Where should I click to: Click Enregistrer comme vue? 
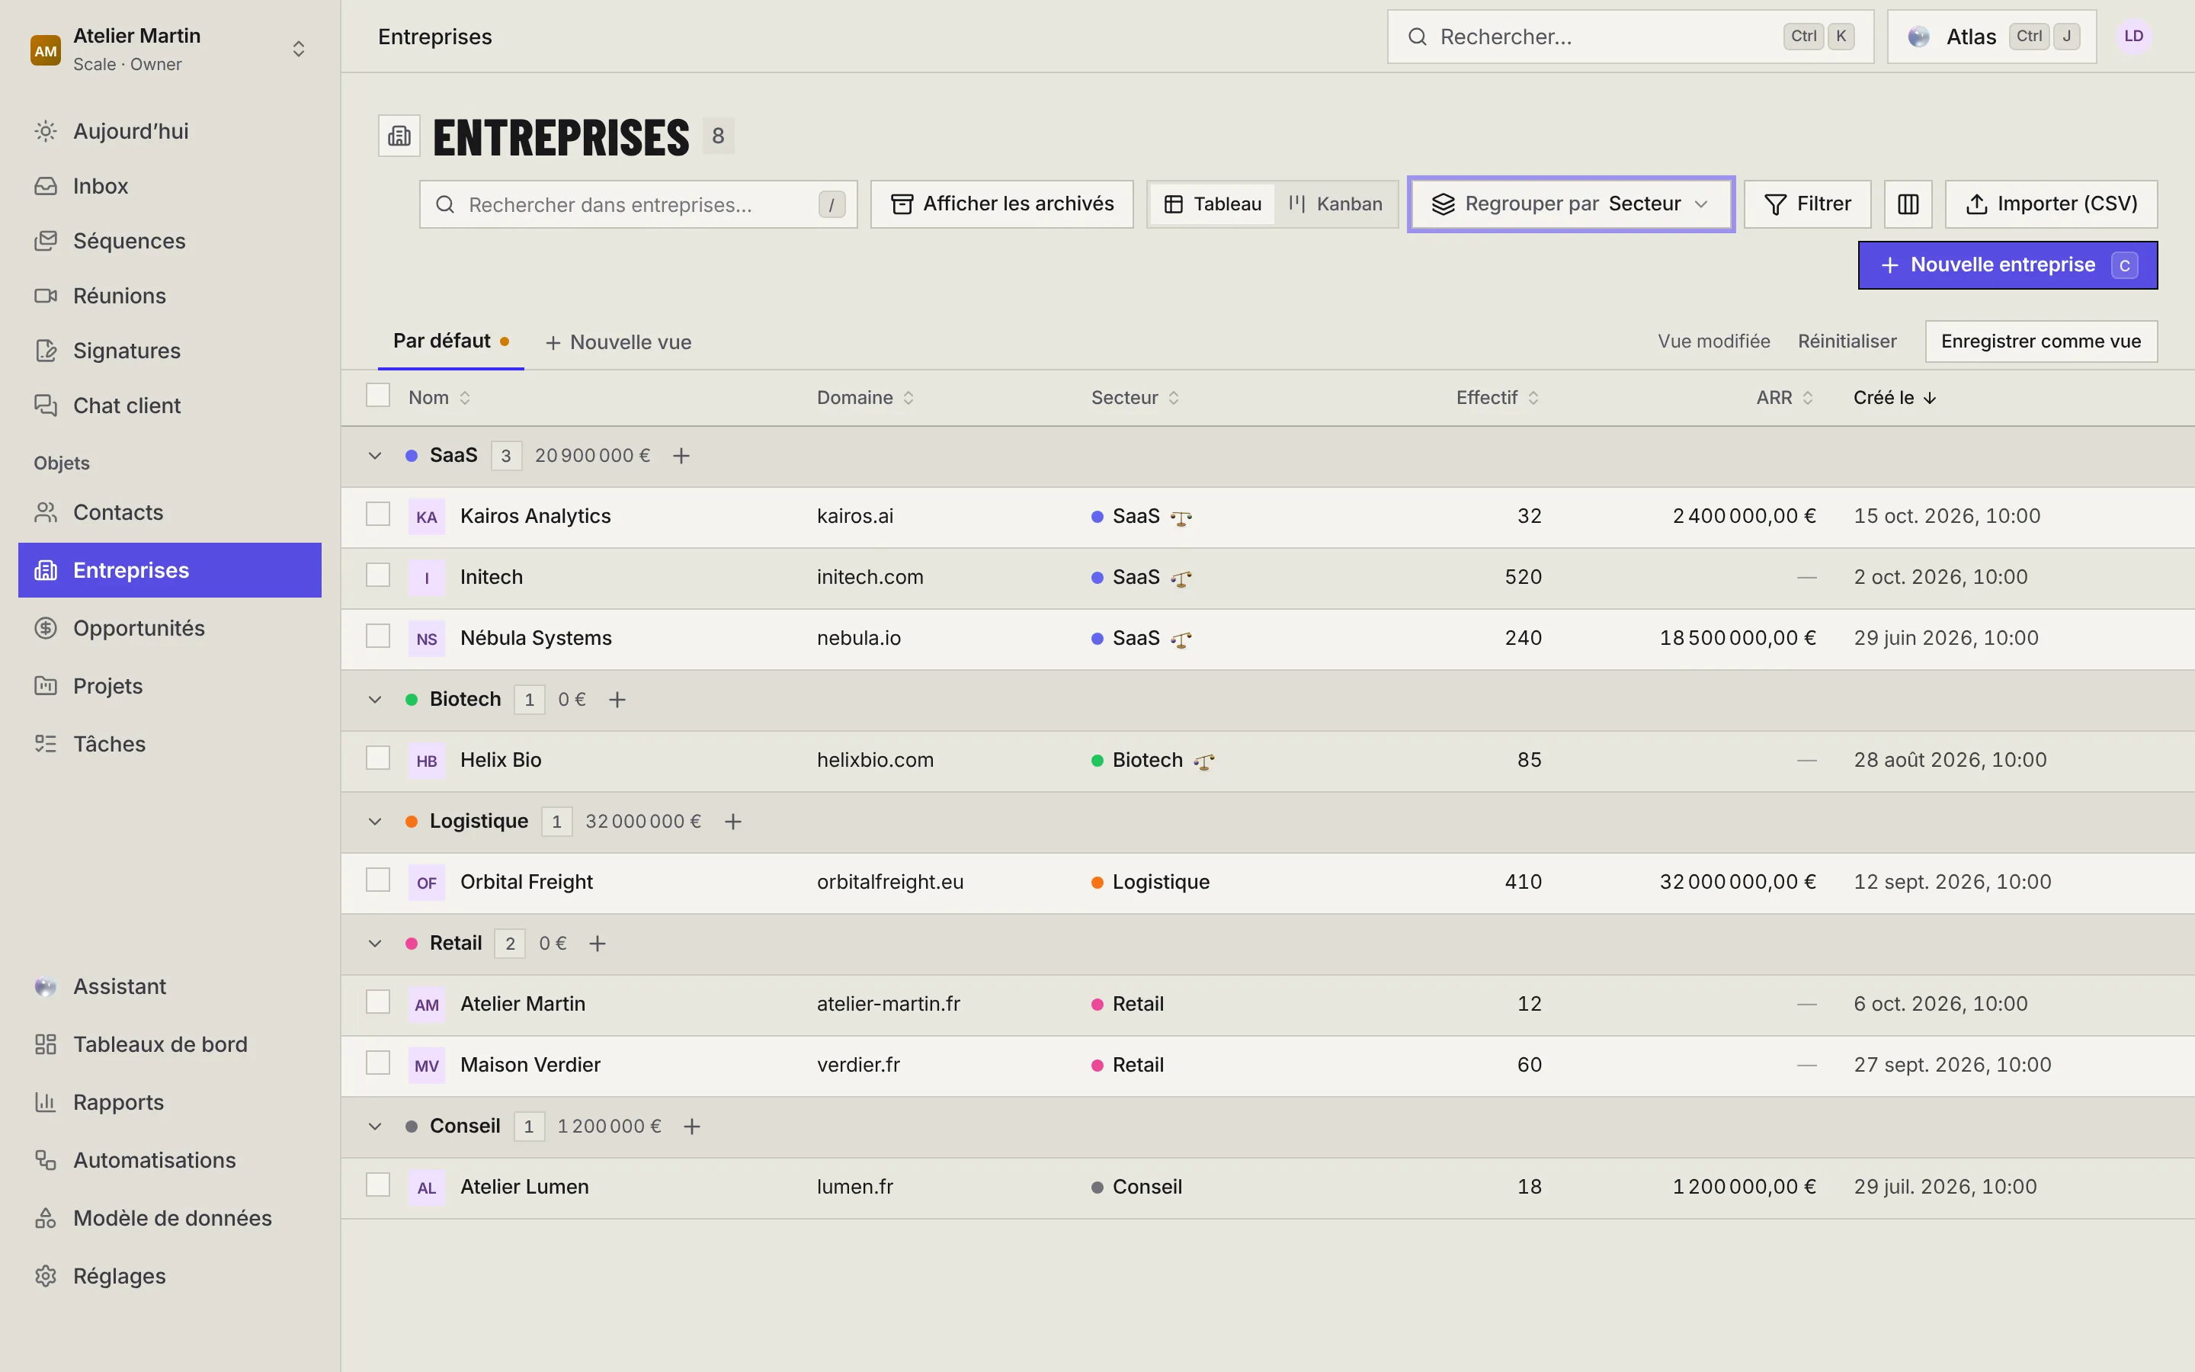tap(2041, 341)
